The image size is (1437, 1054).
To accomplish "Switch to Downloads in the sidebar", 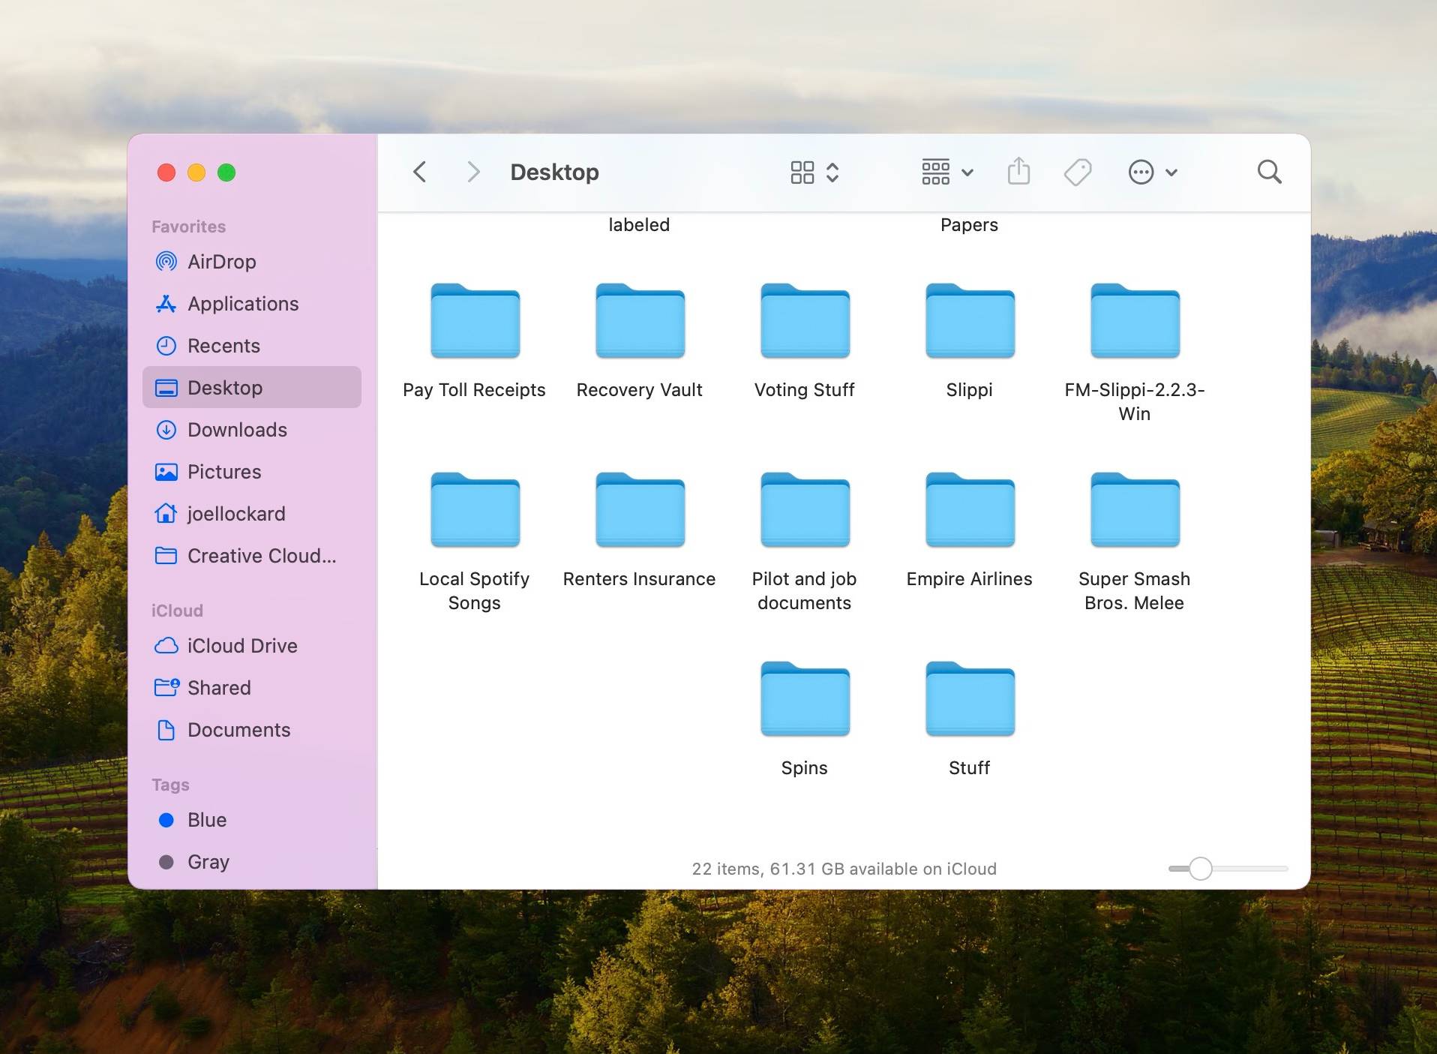I will 237,430.
